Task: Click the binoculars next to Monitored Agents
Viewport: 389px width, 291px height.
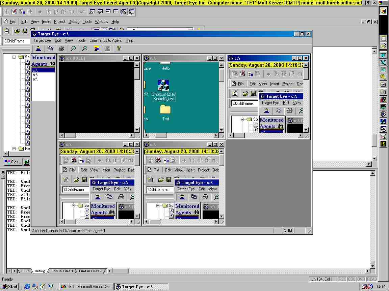Action: coord(52,64)
